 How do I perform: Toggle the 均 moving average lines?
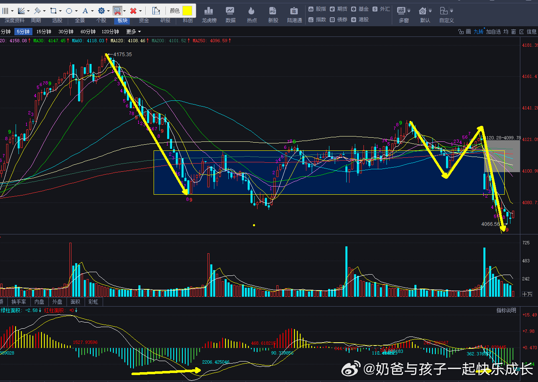(506, 32)
